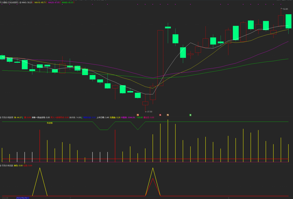Click the circle icon before 双色抄底副图
Viewport: 293px width, 199px height.
coord(1,118)
